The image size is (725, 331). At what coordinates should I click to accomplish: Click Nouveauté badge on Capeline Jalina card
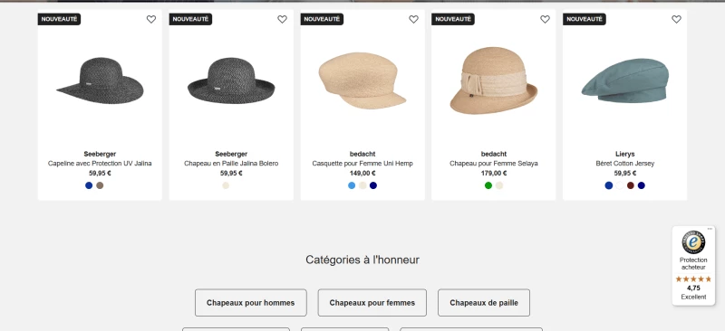(59, 19)
